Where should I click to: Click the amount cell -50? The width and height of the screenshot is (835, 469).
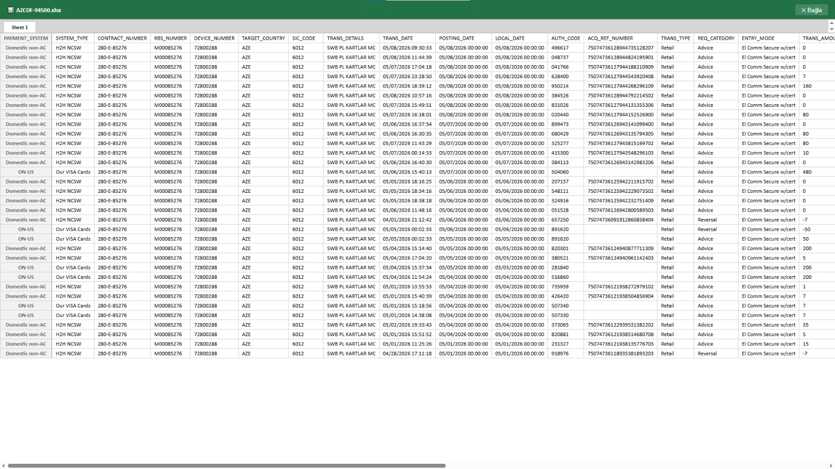click(817, 229)
